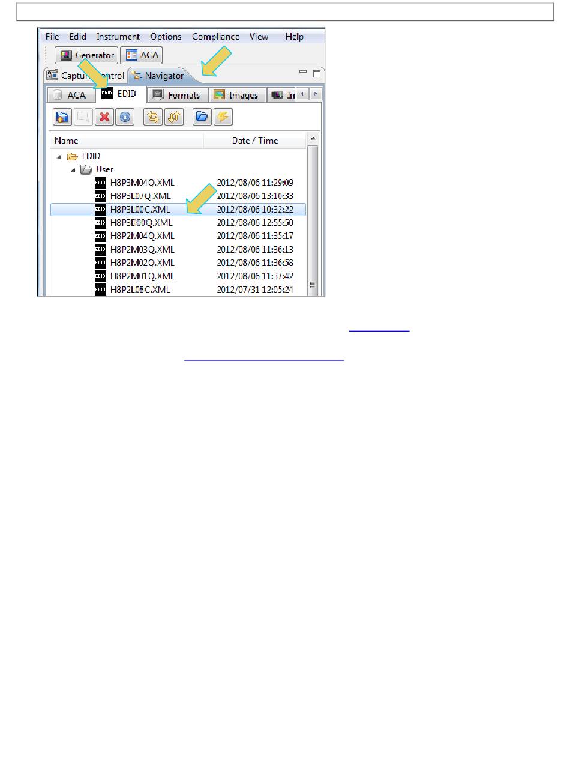Click the date 2012/08/06 12:55:50

coord(255,222)
